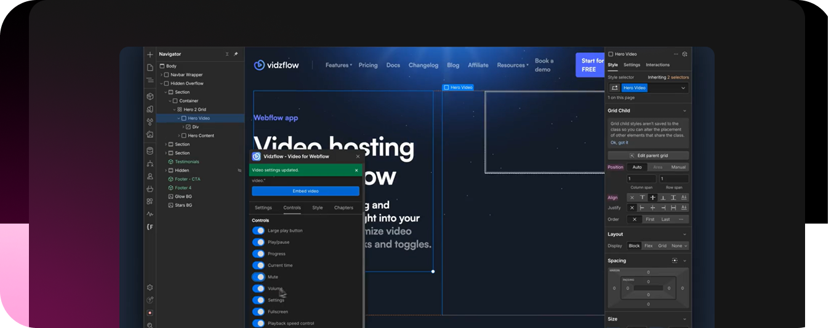Click the red record icon in left toolbar
The image size is (834, 328).
tap(150, 313)
